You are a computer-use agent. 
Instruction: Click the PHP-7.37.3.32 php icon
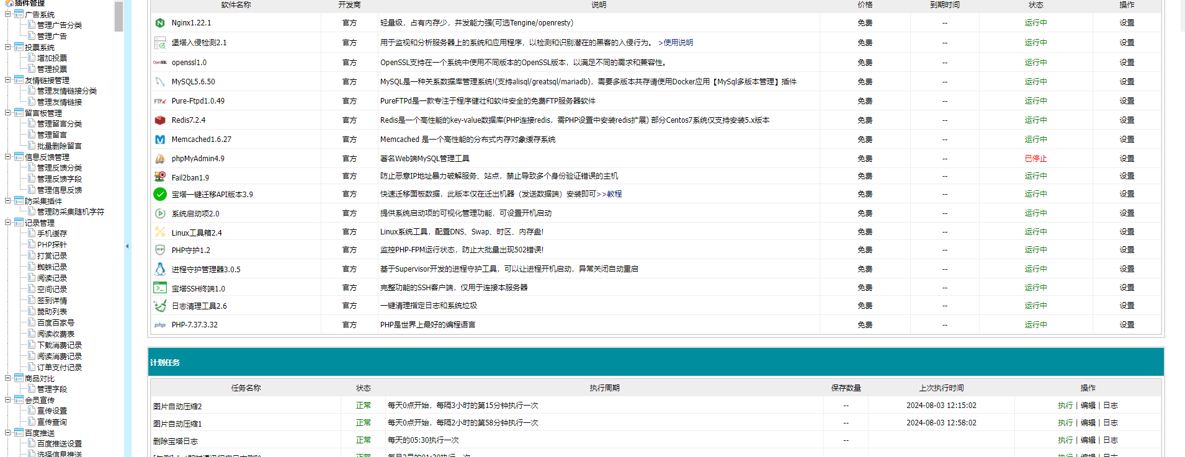click(x=159, y=325)
